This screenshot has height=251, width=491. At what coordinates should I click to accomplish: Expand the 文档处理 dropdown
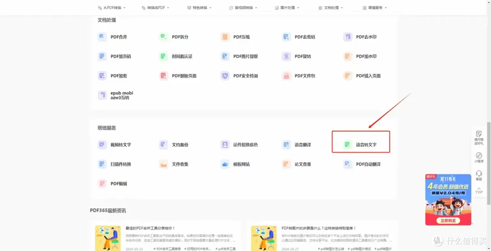[x=331, y=8]
